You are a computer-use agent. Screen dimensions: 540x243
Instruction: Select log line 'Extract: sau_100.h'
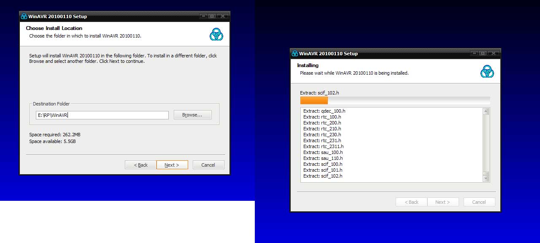(323, 152)
